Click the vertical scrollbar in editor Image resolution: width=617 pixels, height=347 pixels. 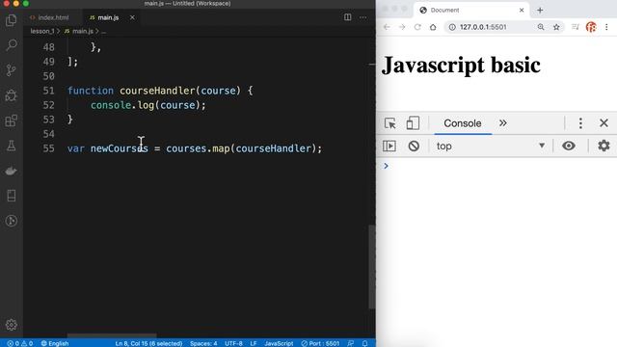pyautogui.click(x=372, y=267)
